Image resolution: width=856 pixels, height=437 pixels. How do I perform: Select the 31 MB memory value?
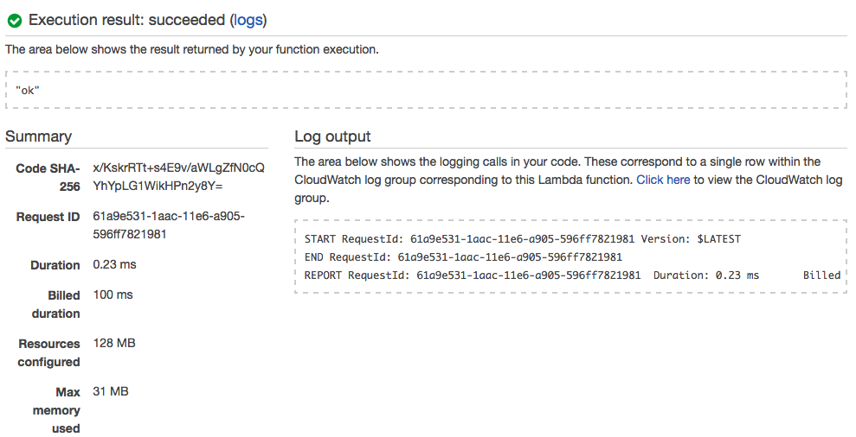[x=111, y=391]
